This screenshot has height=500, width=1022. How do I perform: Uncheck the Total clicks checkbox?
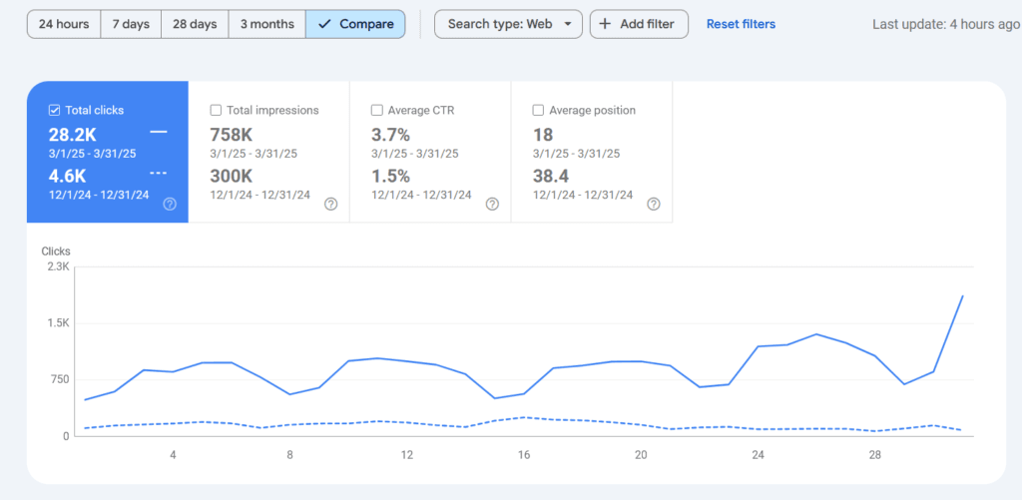(55, 110)
